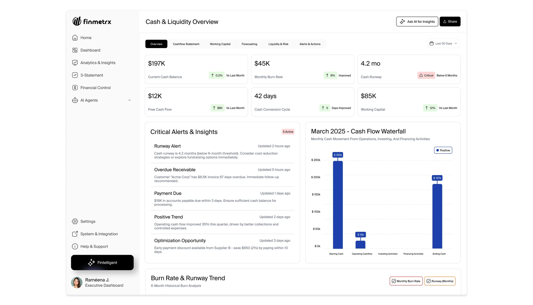
Task: Click the System & Integration export icon
Action: pos(75,234)
